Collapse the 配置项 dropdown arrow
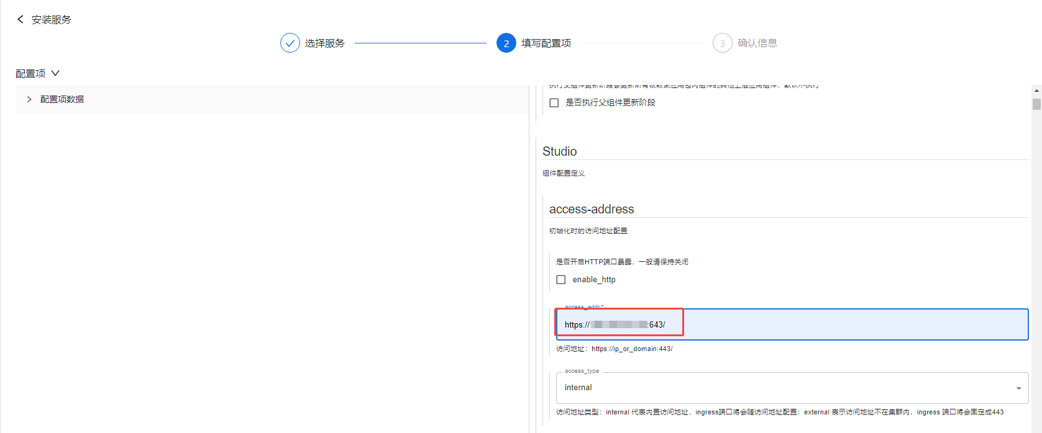 [x=55, y=73]
